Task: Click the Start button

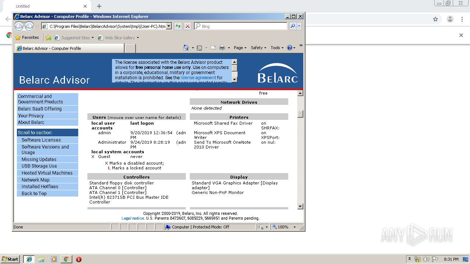Action: [x=10, y=259]
